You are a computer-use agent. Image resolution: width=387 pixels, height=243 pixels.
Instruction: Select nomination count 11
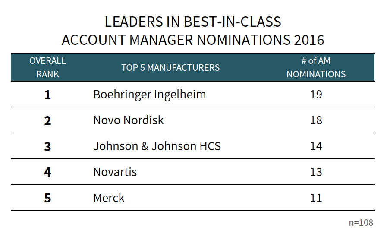[316, 198]
